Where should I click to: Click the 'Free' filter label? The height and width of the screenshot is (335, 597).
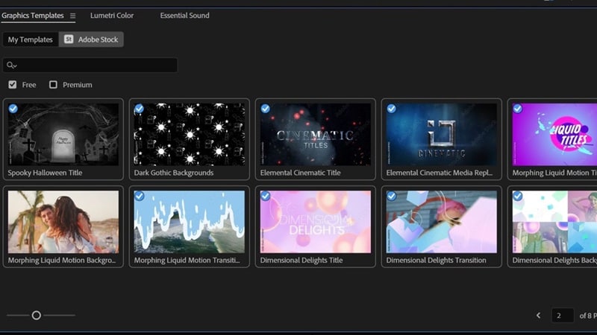click(29, 85)
